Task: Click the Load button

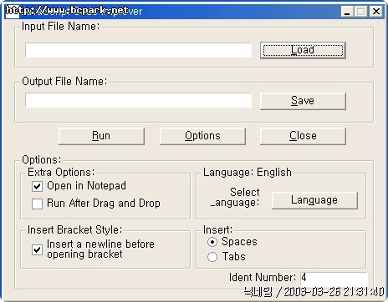Action: pos(303,50)
